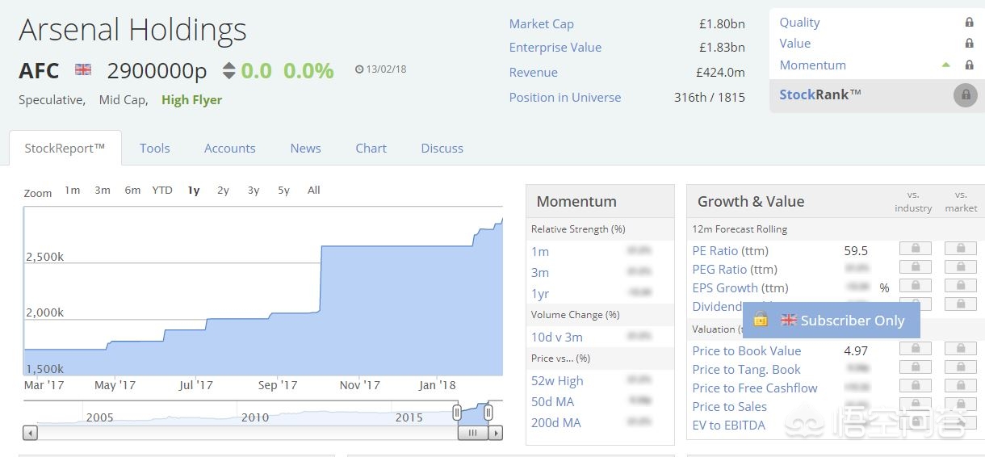This screenshot has height=457, width=985.
Task: Click the chart scrollbar left arrow
Action: [30, 433]
